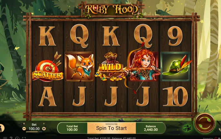Click the circular icon beside help

click(x=17, y=138)
